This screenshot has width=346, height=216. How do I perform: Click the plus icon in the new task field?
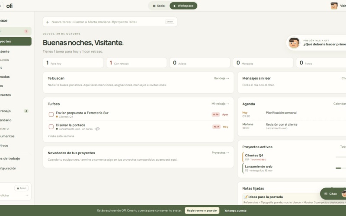click(x=48, y=22)
